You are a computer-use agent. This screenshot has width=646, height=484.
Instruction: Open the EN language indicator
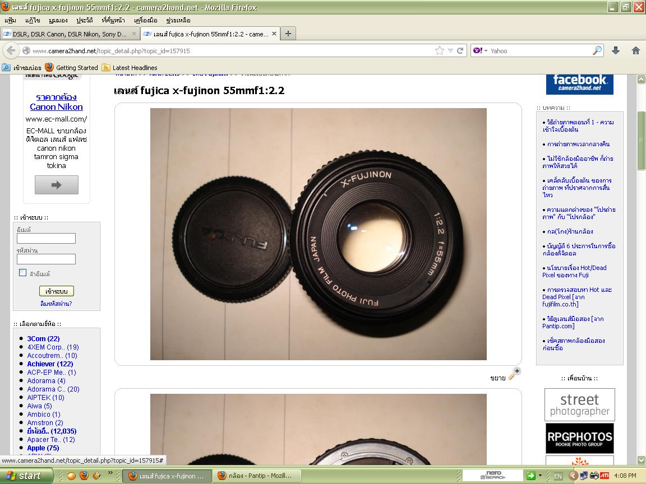[x=558, y=476]
